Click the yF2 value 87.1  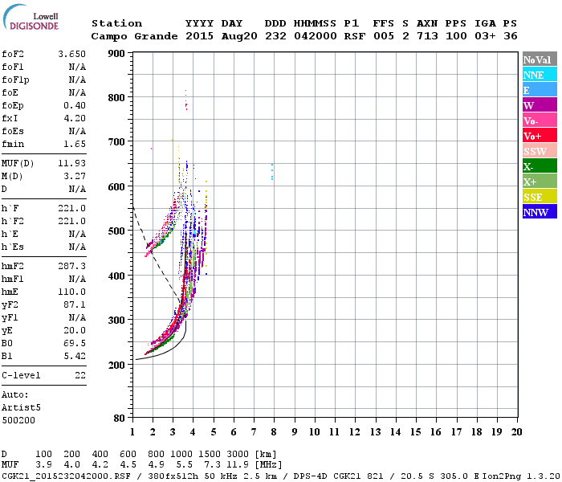coord(75,304)
